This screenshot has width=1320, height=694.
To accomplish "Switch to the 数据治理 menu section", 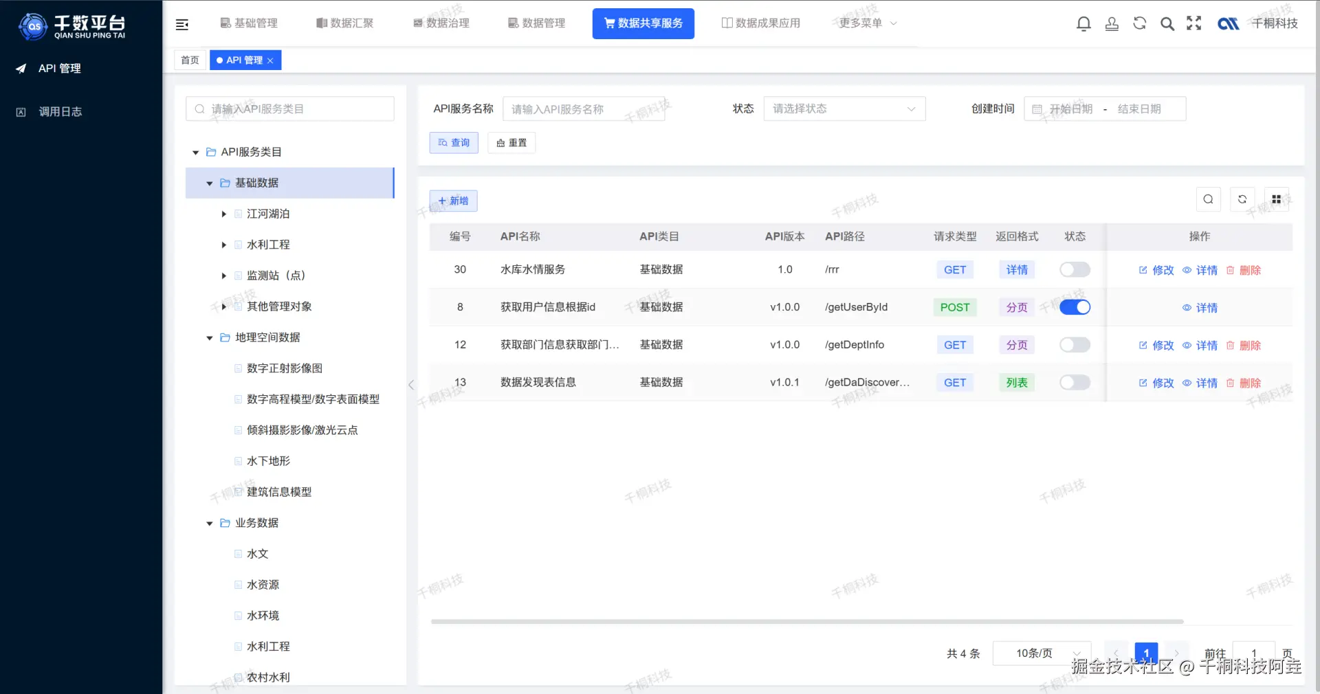I will [x=441, y=23].
